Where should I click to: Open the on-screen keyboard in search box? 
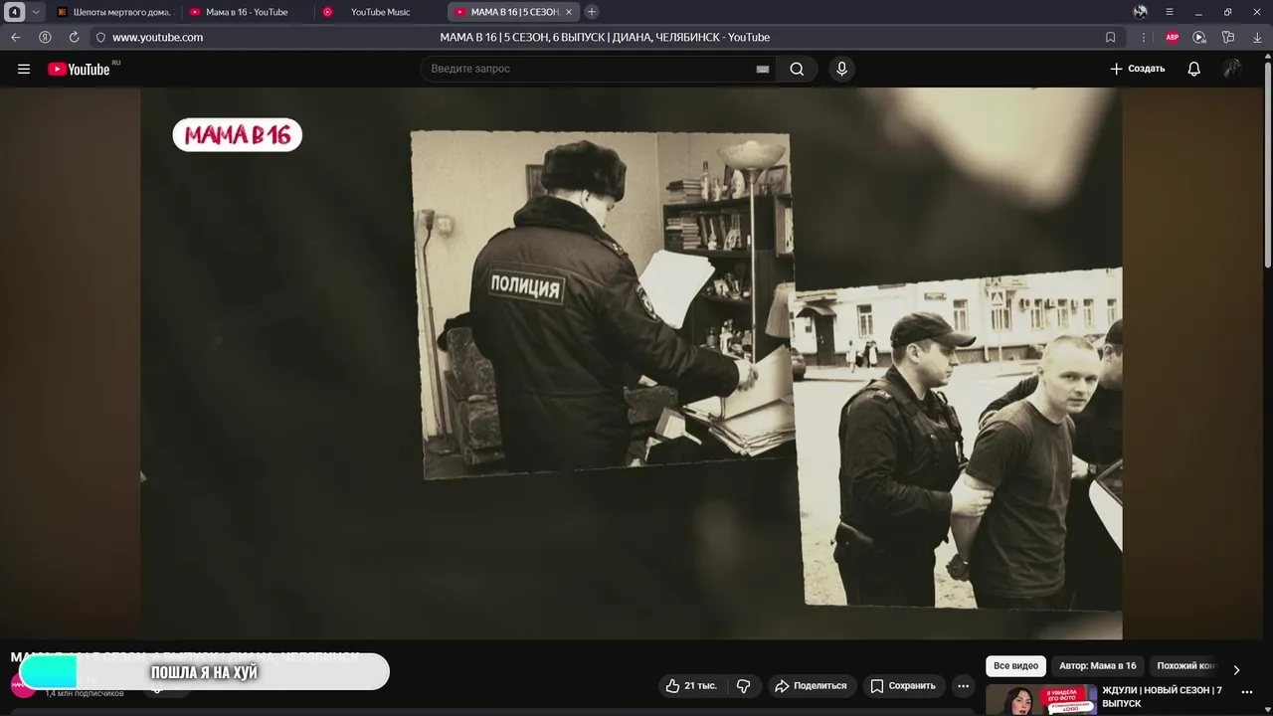coord(763,69)
